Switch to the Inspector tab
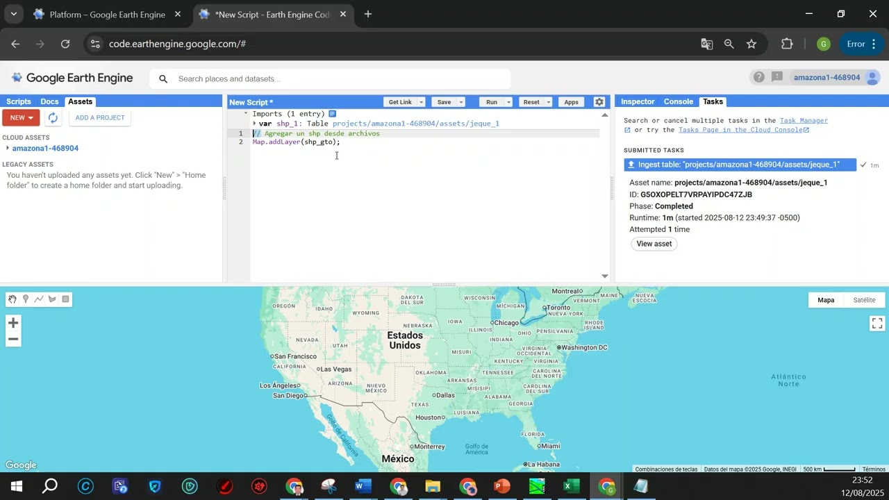889x500 pixels. [638, 101]
